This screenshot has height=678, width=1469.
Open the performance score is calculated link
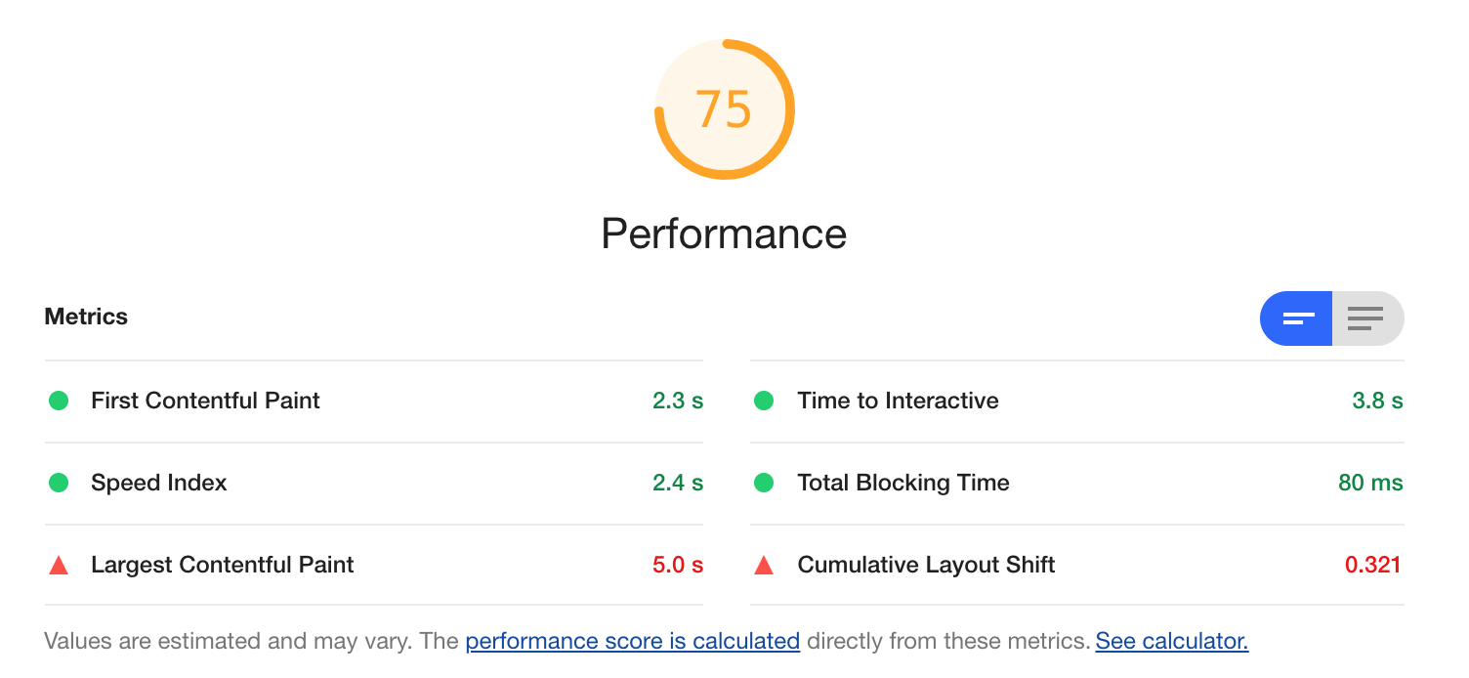[632, 641]
